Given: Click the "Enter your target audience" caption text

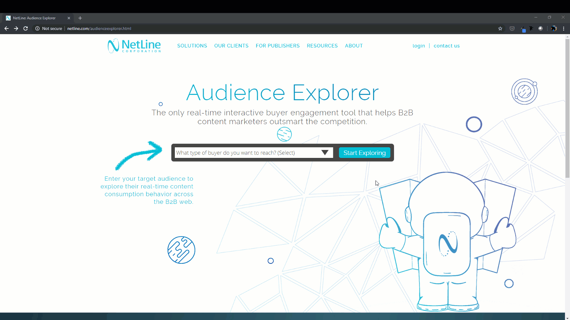Looking at the screenshot, I should [147, 190].
